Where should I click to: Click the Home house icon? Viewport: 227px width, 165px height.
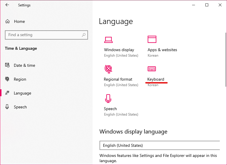tap(7, 21)
